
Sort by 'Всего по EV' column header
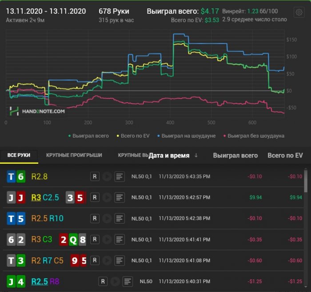coord(285,155)
